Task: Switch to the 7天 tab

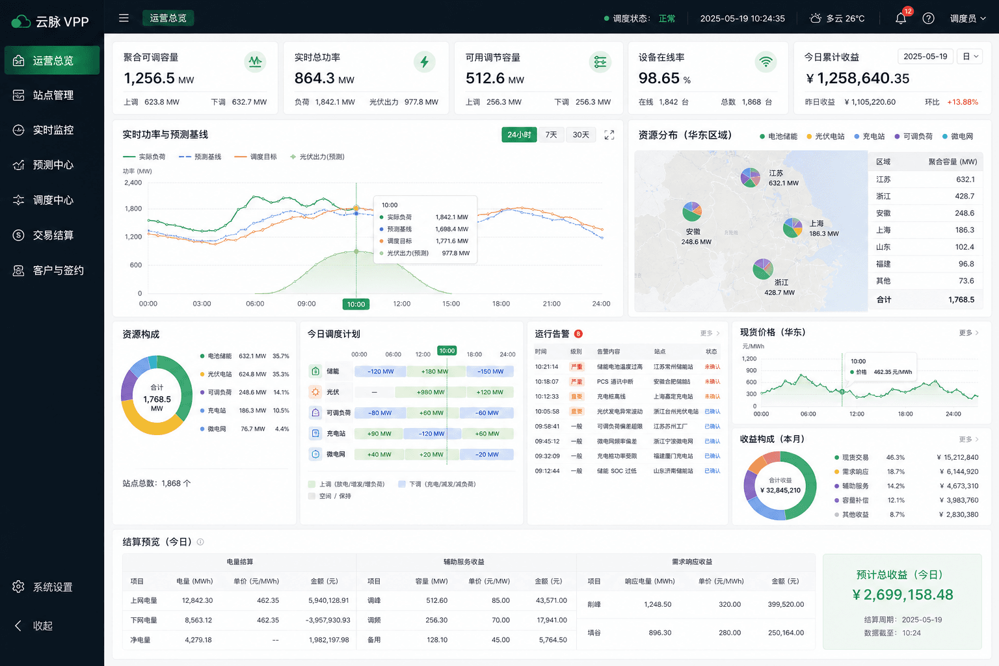Action: pyautogui.click(x=551, y=135)
